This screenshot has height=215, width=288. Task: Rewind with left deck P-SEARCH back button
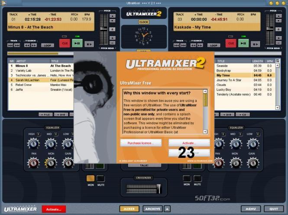pos(27,45)
